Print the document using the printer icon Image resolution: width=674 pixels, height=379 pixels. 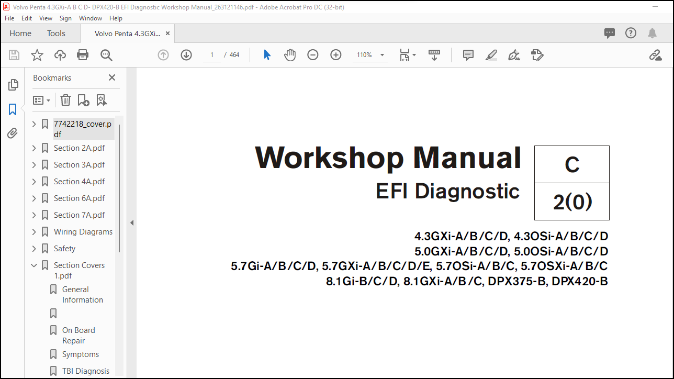tap(83, 55)
